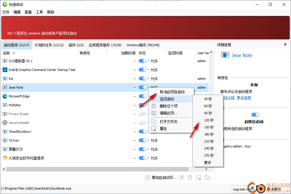291x194 pixels.
Task: Open status dropdown arrow for Iris
Action: click(148, 79)
